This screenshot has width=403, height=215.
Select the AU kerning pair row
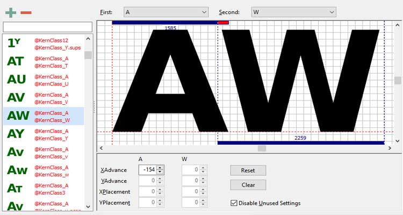pyautogui.click(x=44, y=80)
